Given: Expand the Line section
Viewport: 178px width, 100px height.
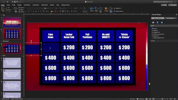Looking at the screenshot, I should coord(151,41).
